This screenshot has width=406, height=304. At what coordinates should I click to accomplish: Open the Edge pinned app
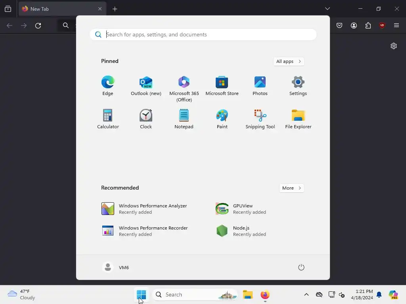pyautogui.click(x=108, y=86)
